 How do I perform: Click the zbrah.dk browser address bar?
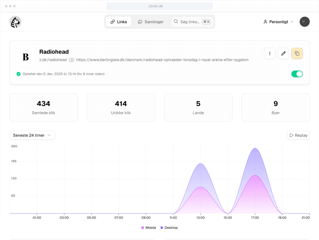[x=159, y=6]
